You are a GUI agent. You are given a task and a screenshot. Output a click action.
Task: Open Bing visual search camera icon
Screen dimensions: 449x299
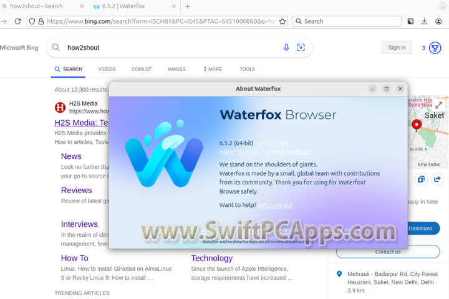[301, 47]
